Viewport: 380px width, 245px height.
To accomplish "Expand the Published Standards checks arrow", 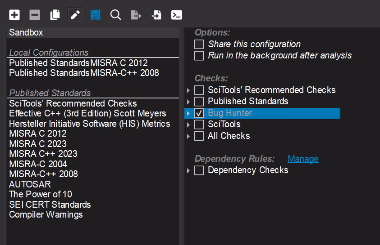I will coord(188,102).
